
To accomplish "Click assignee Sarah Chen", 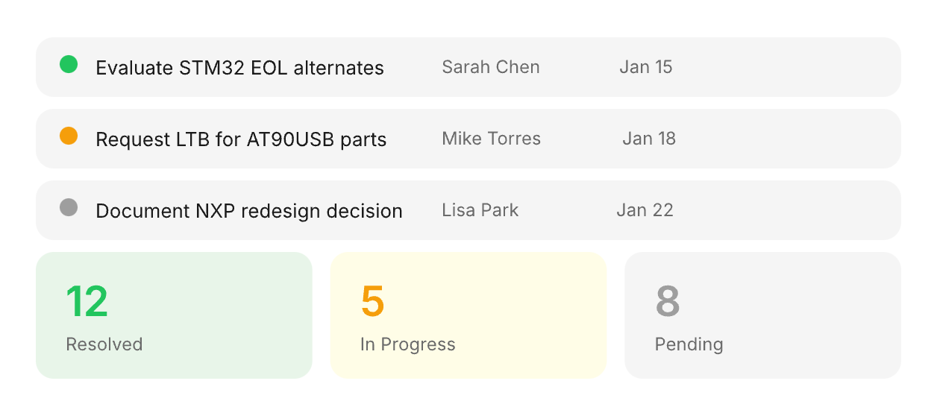I will [x=490, y=67].
